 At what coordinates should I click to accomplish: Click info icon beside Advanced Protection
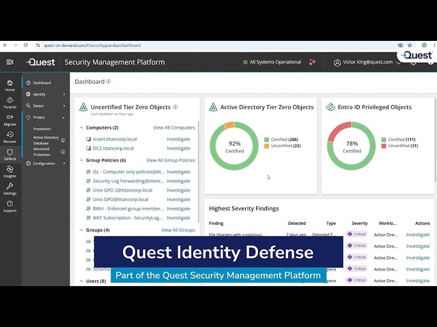point(63,152)
